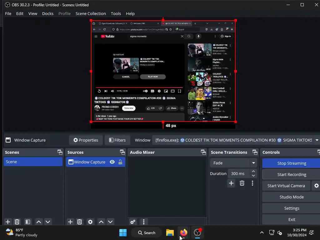Decrease transition duration with down arrow

[x=253, y=176]
